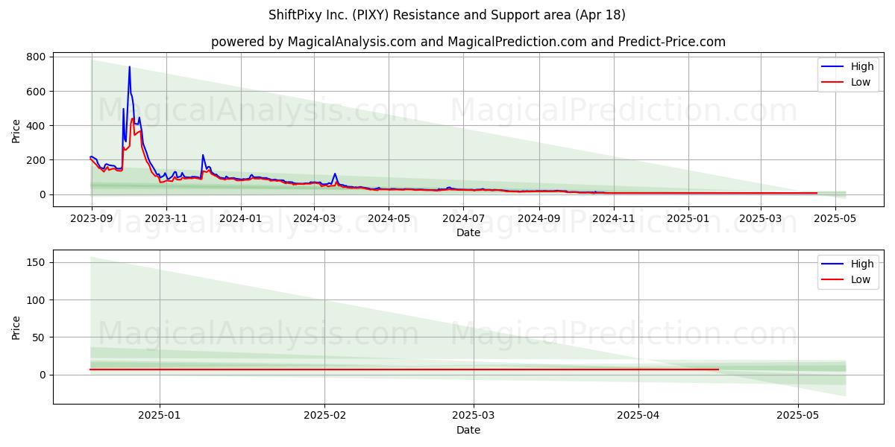Click 'Low' in the bottom chart legend
The height and width of the screenshot is (447, 895).
(x=861, y=279)
